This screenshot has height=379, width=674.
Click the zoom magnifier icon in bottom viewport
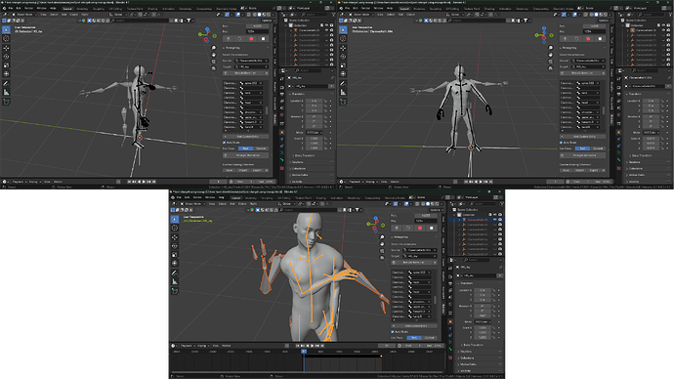(382, 237)
